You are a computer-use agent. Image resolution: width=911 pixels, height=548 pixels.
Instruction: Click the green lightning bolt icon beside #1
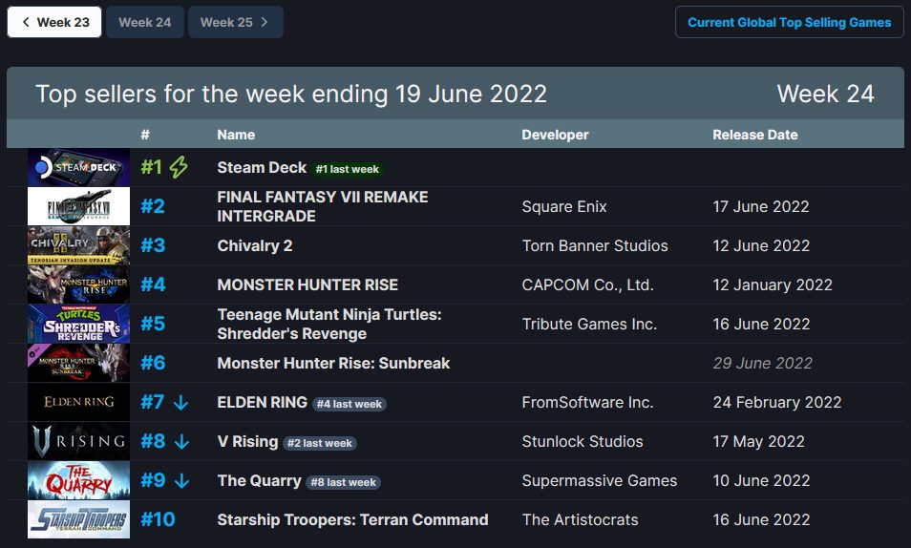(179, 167)
